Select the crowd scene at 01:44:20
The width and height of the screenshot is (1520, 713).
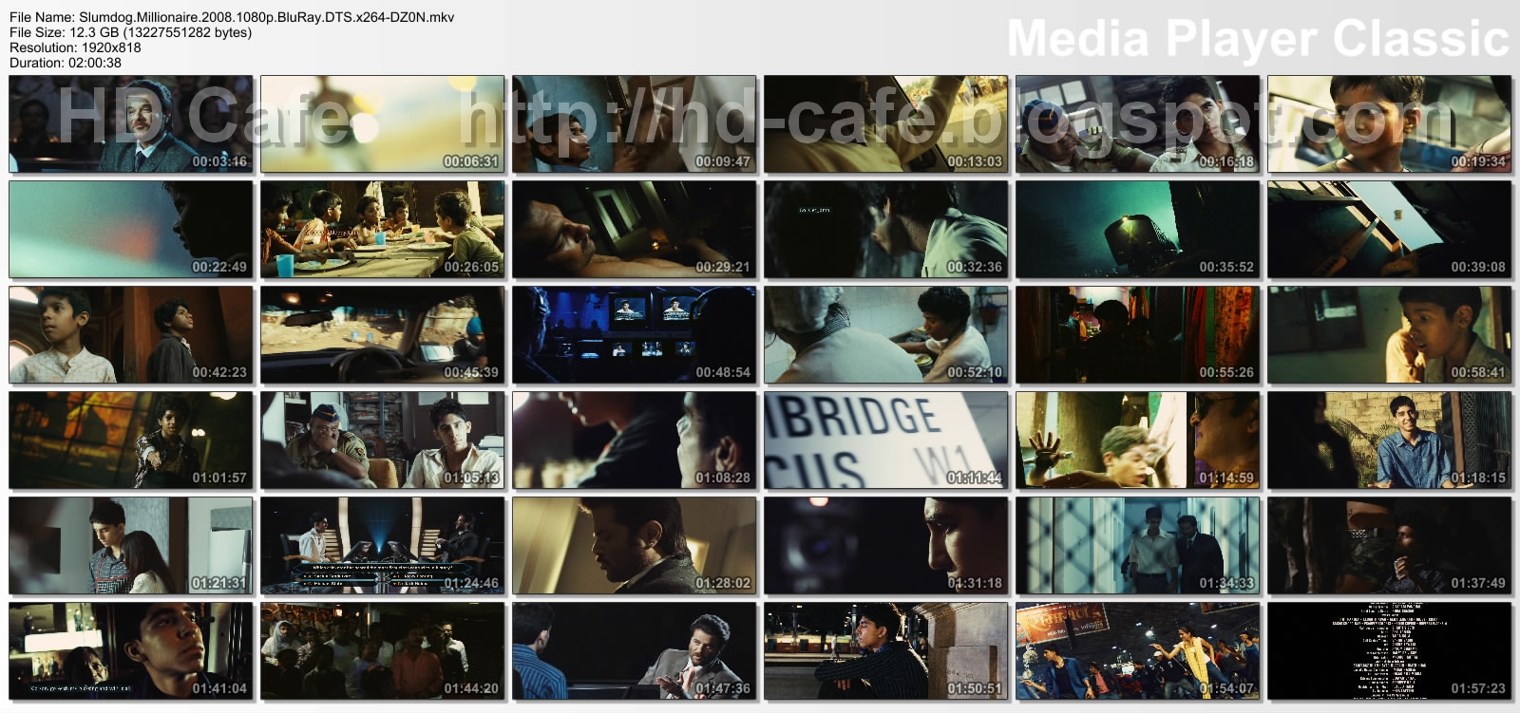tap(383, 651)
